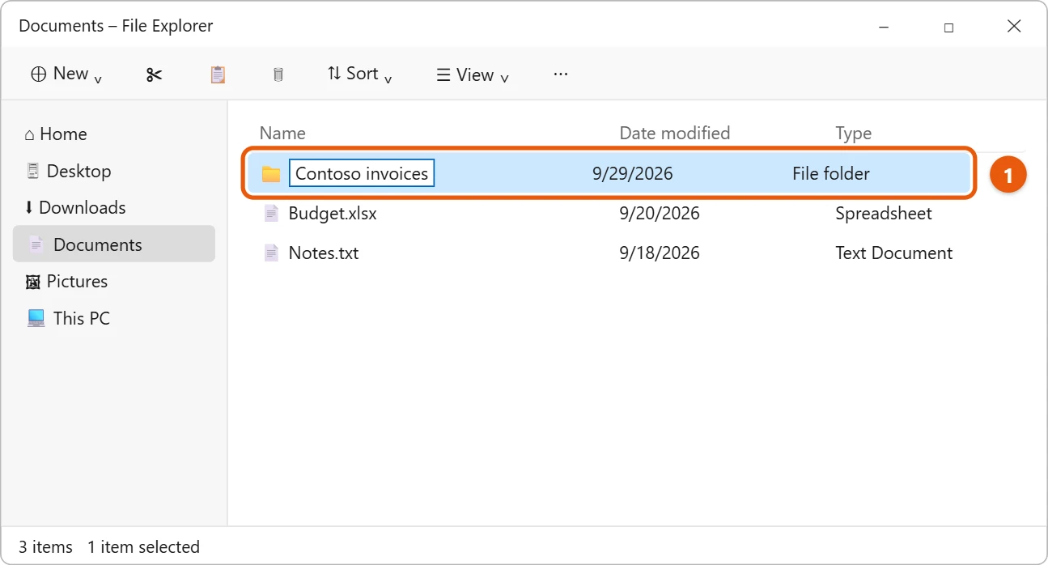
Task: Click the Budget.xlsx file icon
Action: [272, 214]
